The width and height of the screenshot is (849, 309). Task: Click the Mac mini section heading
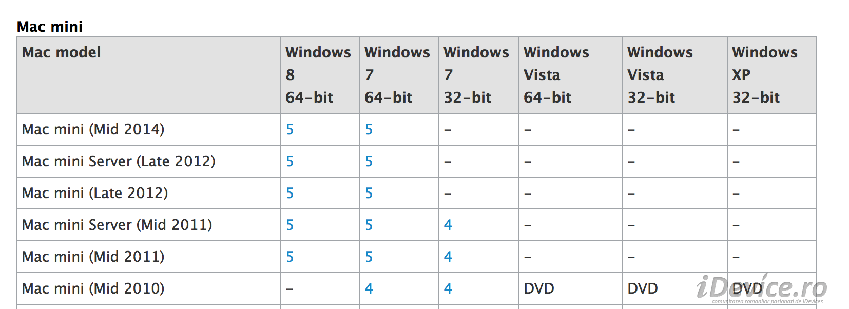coord(50,27)
